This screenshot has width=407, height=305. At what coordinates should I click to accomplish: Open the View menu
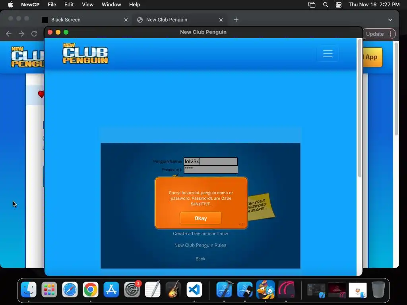click(x=88, y=5)
